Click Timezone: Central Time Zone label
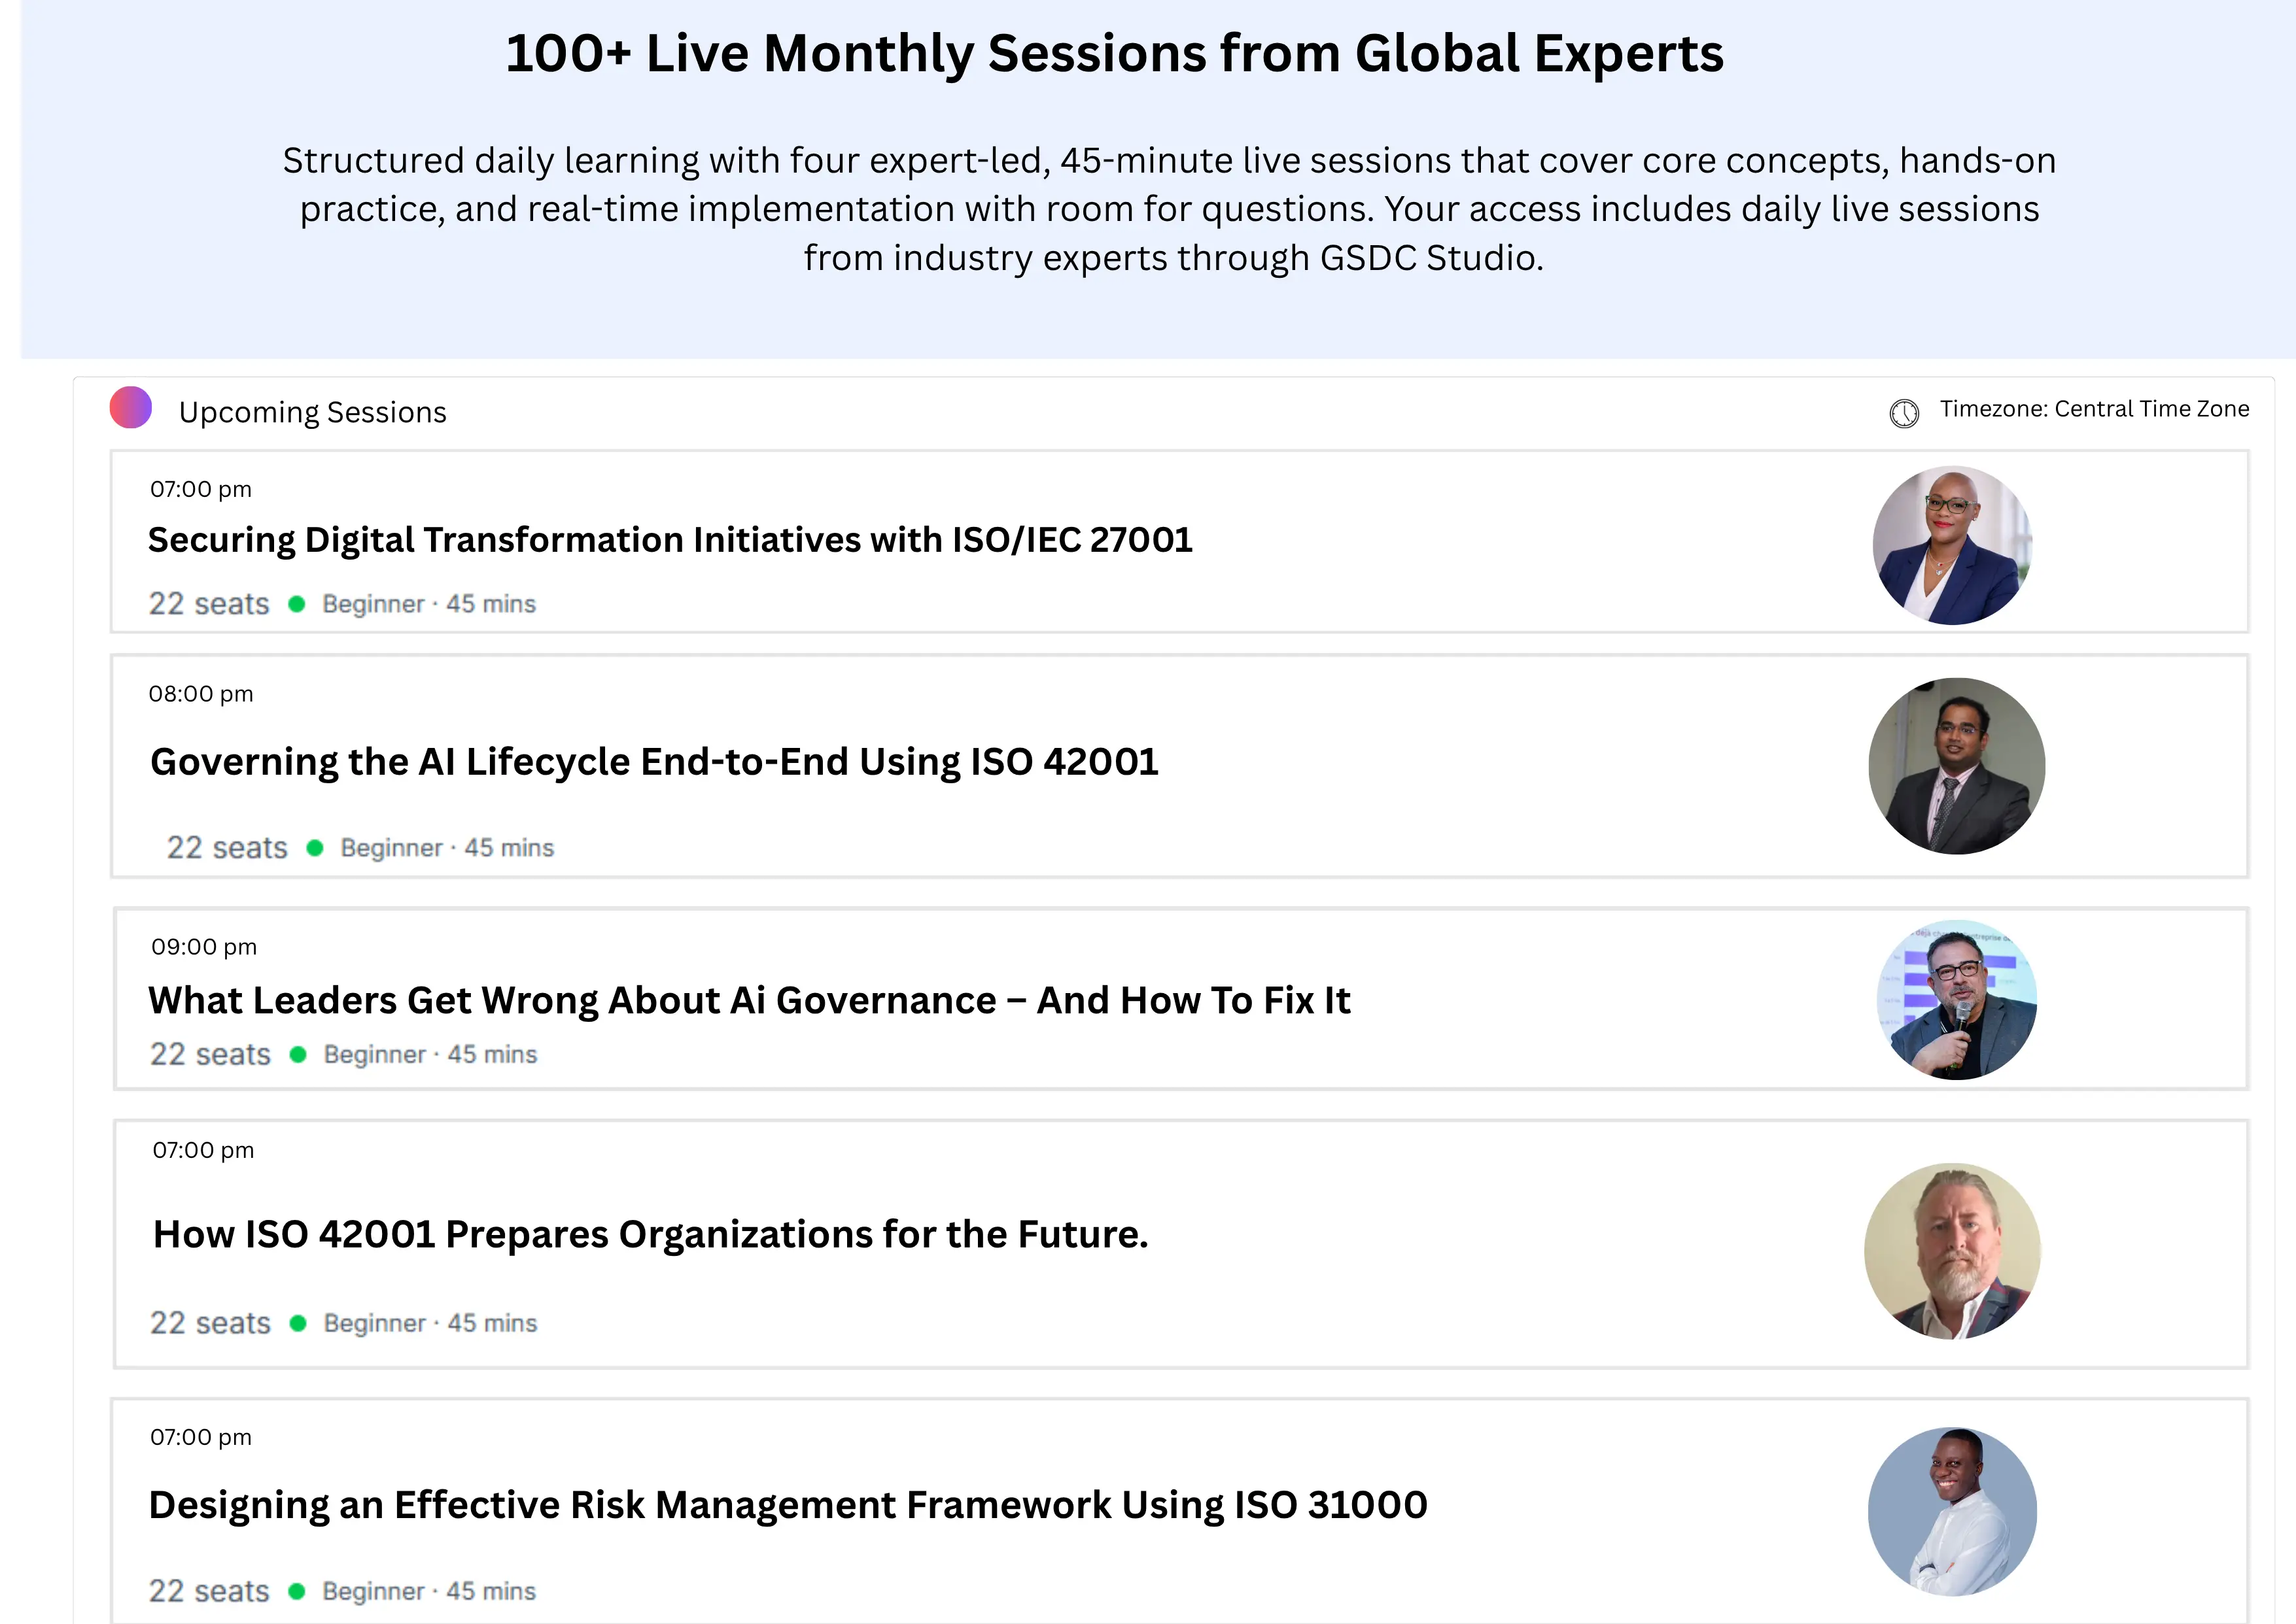 click(x=2094, y=409)
